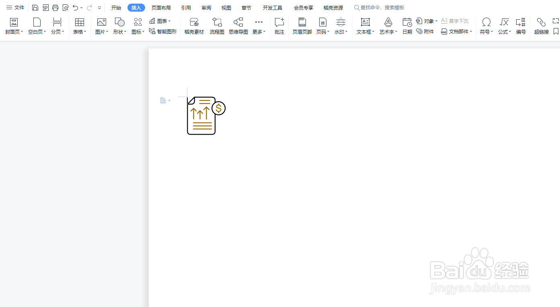Insert a 思维导图 mind map
Screen dimensions: 560x307
(238, 26)
